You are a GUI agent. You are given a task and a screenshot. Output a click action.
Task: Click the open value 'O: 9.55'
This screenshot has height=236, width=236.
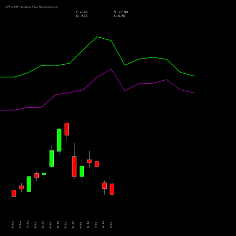tap(82, 16)
